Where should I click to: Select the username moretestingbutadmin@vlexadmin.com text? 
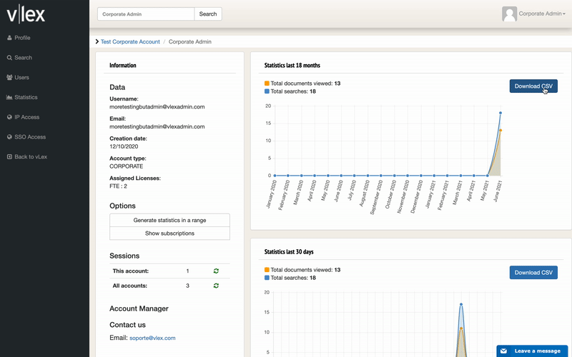tap(157, 106)
